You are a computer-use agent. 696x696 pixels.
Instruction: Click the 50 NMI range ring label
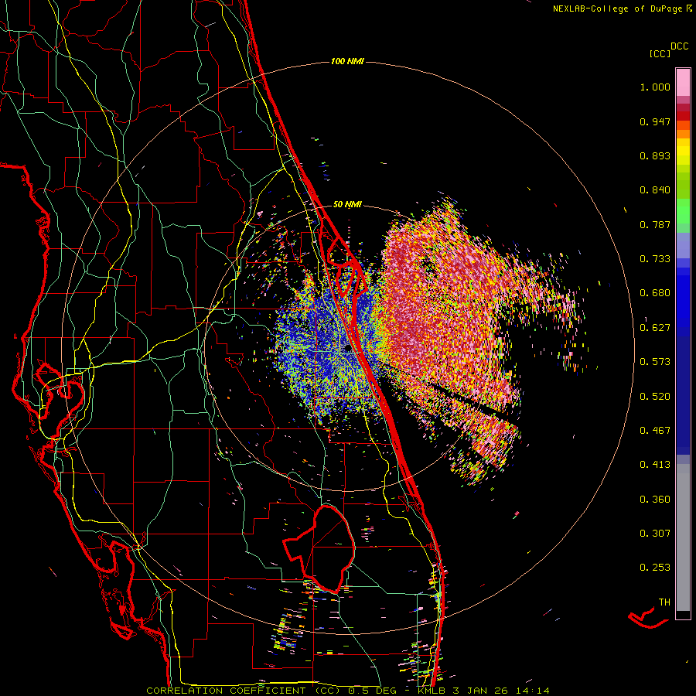347,204
